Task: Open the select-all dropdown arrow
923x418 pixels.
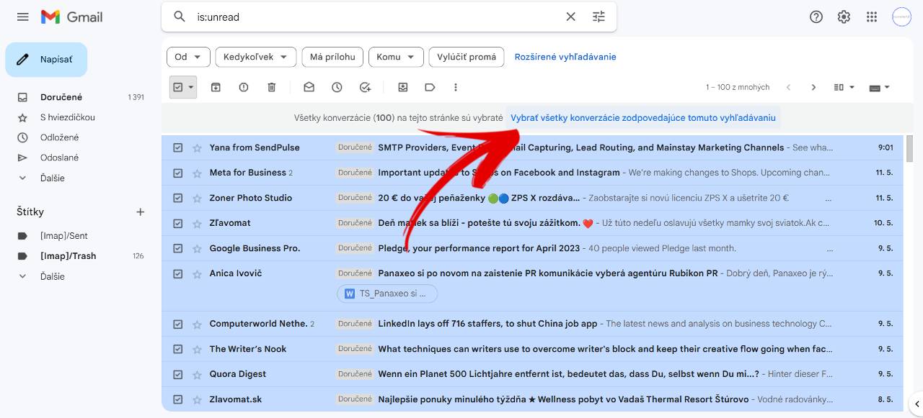Action: pyautogui.click(x=191, y=87)
